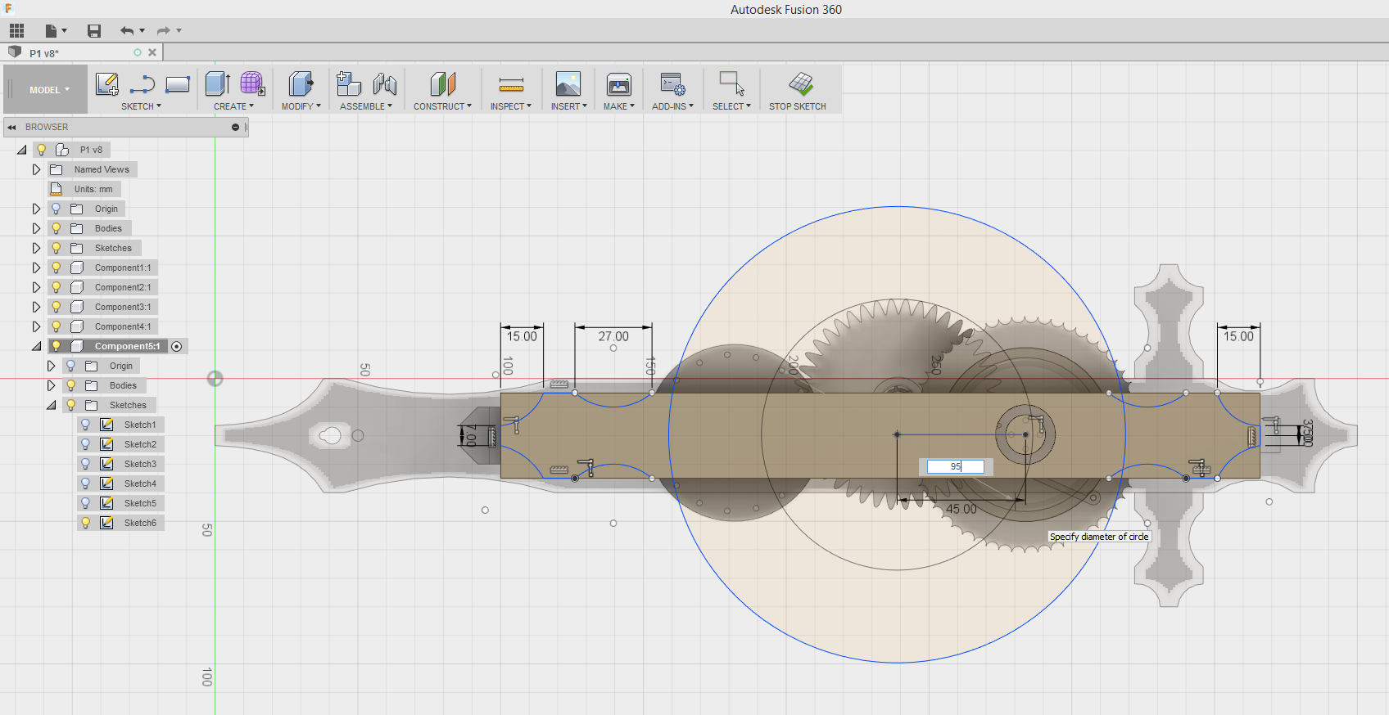The image size is (1389, 715).
Task: Toggle visibility of P1 v8 root
Action: pyautogui.click(x=42, y=150)
